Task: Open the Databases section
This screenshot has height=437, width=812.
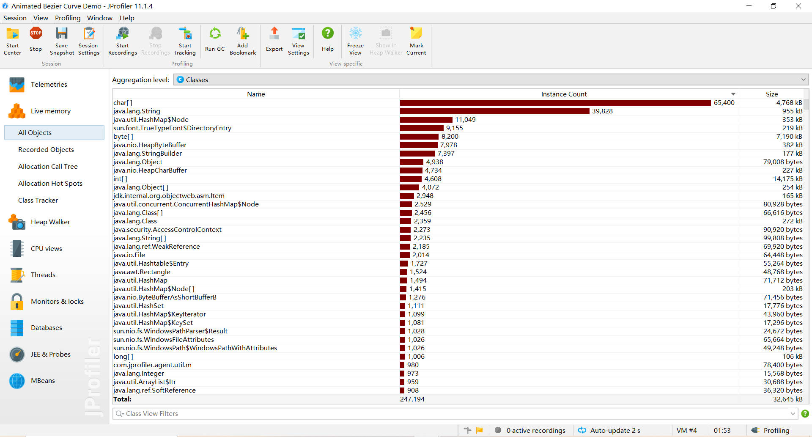Action: coord(46,328)
